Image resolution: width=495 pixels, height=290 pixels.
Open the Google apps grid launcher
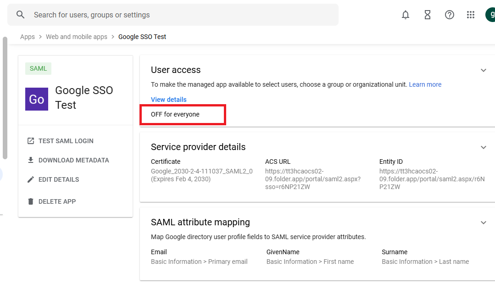click(471, 15)
